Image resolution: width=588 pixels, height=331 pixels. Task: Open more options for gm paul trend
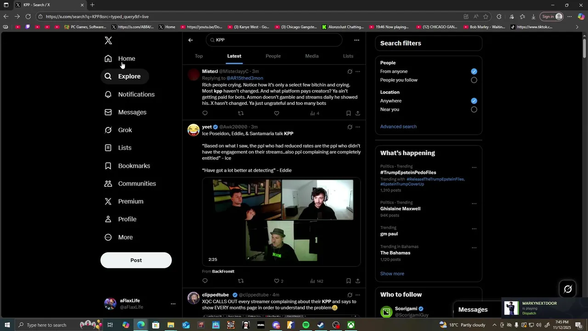click(x=474, y=229)
